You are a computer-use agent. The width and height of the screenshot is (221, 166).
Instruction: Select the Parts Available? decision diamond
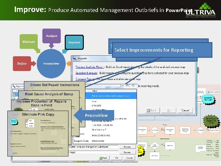coord(154,145)
